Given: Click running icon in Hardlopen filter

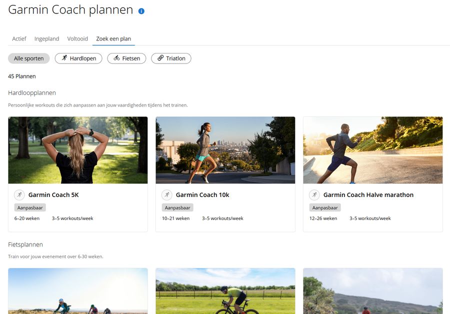Looking at the screenshot, I should 64,58.
